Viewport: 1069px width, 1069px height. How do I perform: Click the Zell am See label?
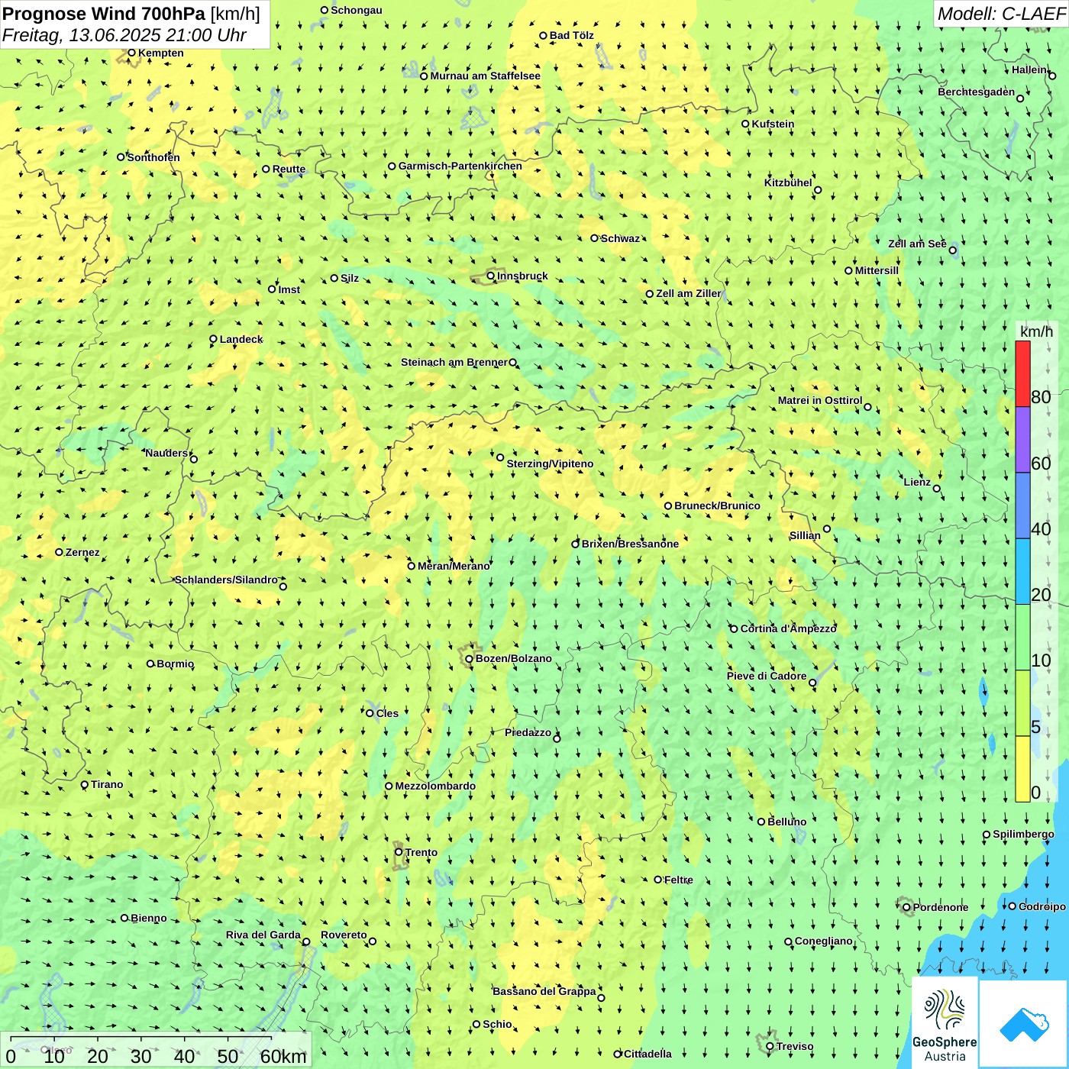point(917,244)
